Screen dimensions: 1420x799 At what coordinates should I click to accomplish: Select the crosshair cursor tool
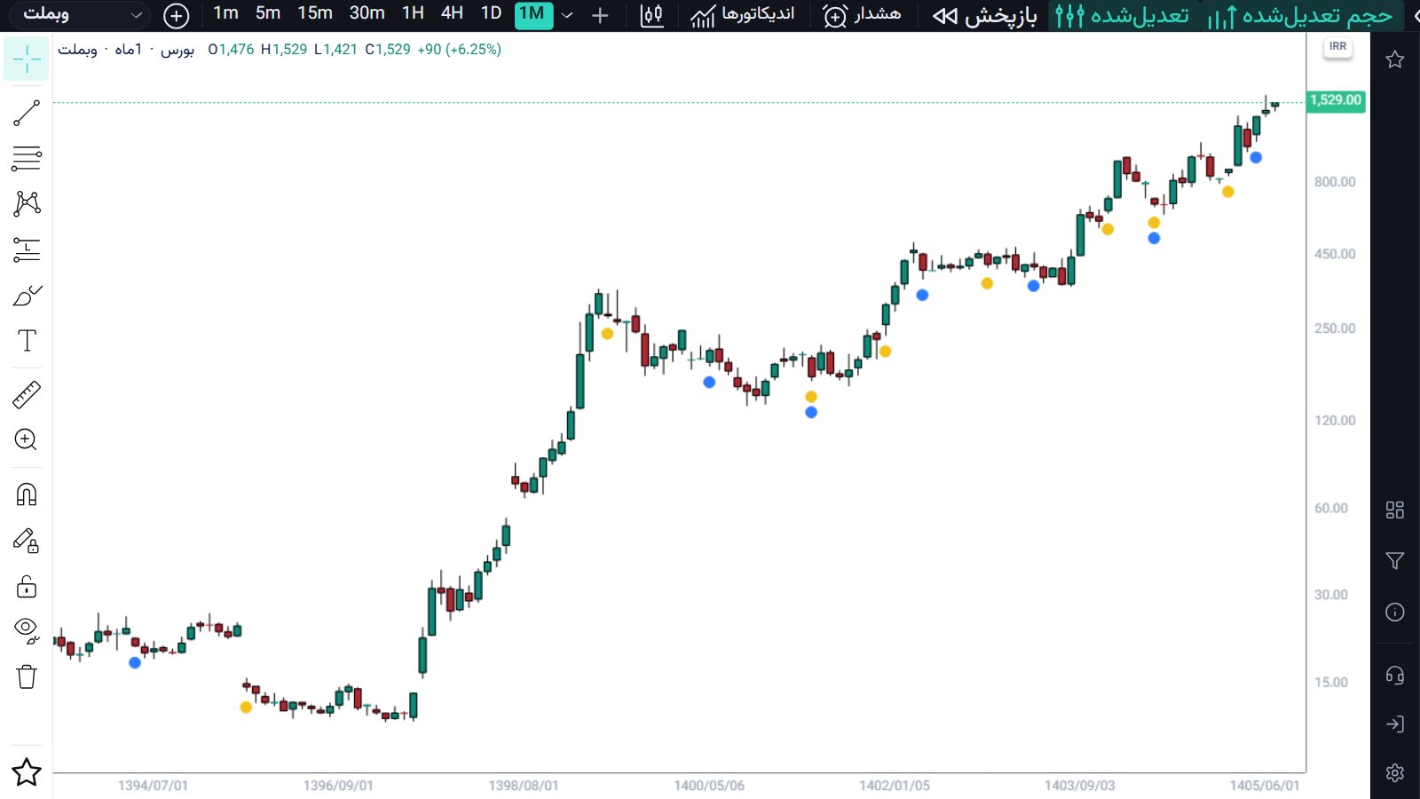[x=27, y=59]
